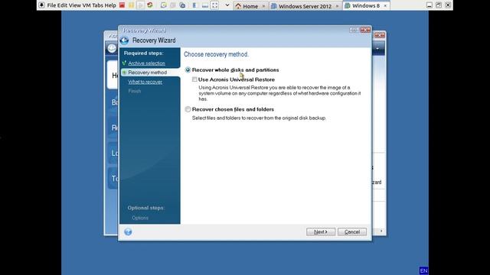Open the toolbar view options dropdown arrow
The width and height of the screenshot is (490, 275).
[x=227, y=5]
